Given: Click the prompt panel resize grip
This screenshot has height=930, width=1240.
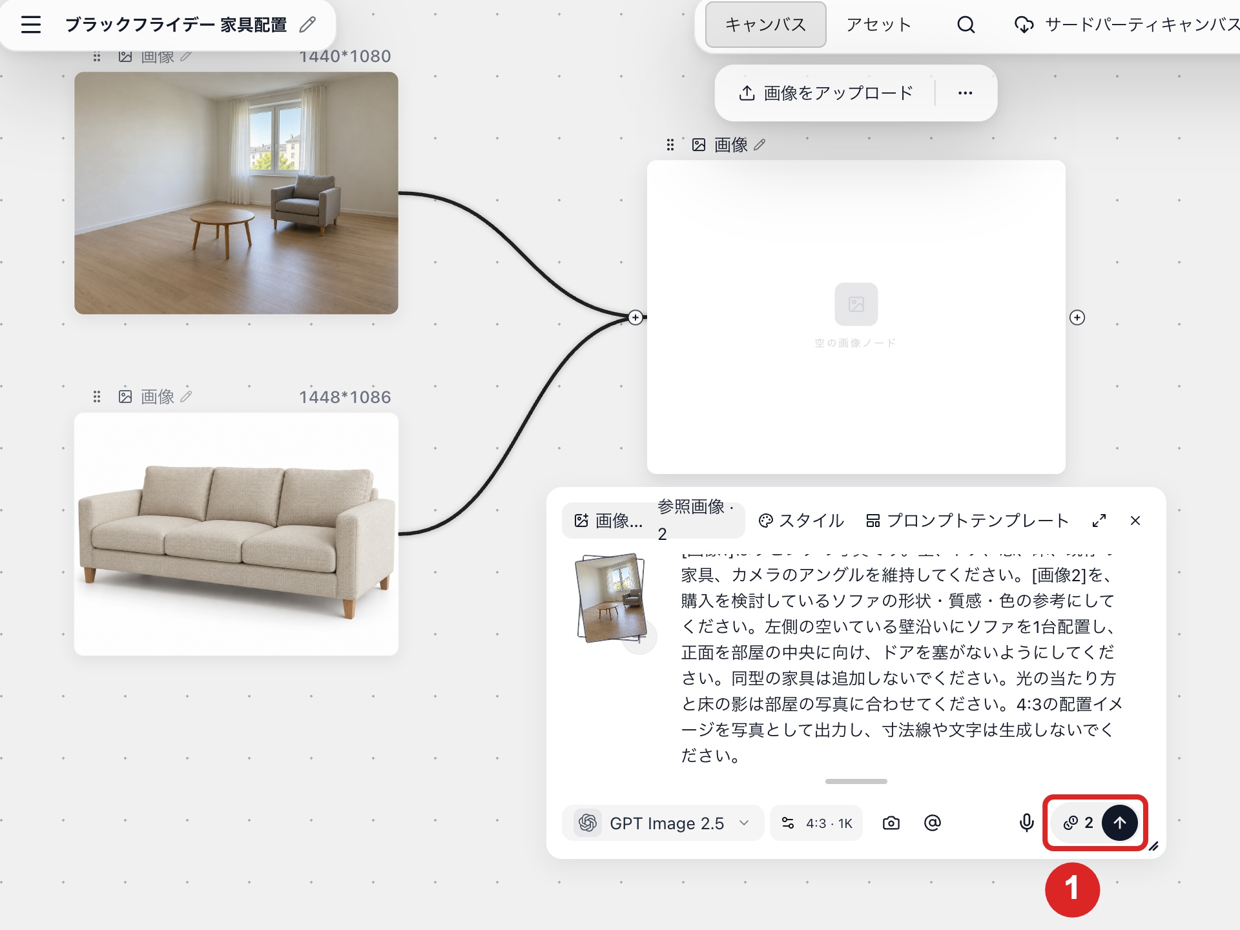Looking at the screenshot, I should click(1154, 846).
